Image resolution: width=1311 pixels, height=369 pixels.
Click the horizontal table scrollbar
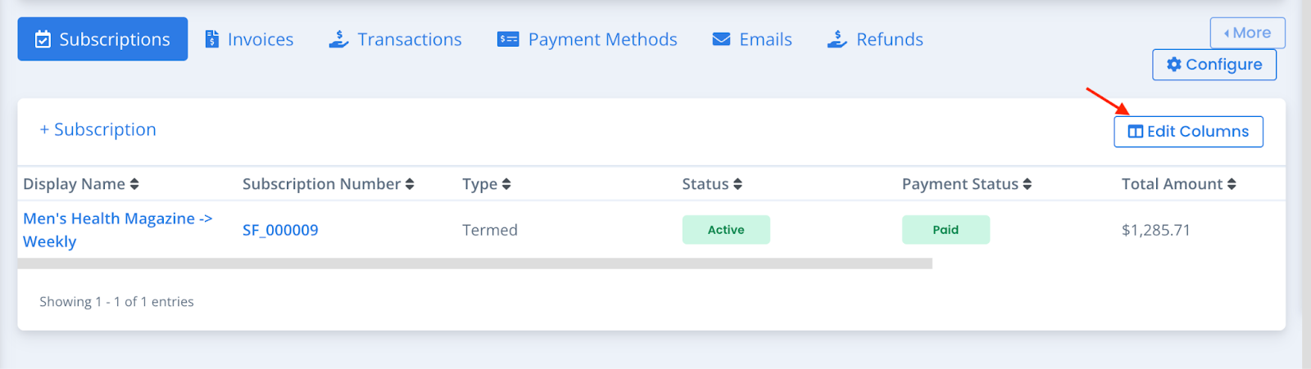[475, 263]
